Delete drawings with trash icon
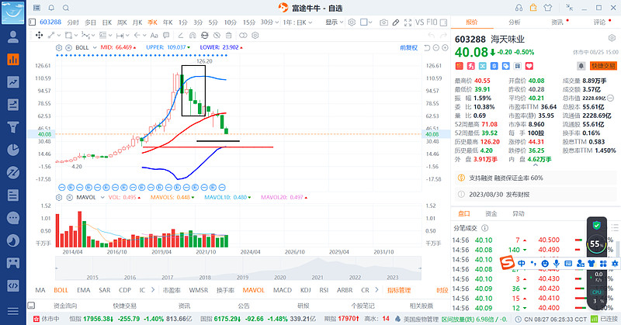 coord(228,35)
